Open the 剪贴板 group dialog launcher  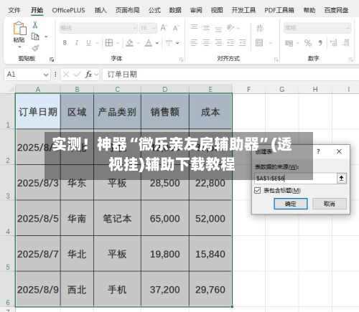(x=52, y=59)
